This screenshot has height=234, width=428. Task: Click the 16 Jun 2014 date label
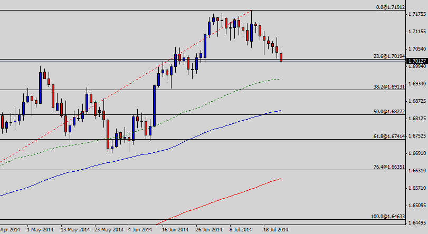click(175, 230)
